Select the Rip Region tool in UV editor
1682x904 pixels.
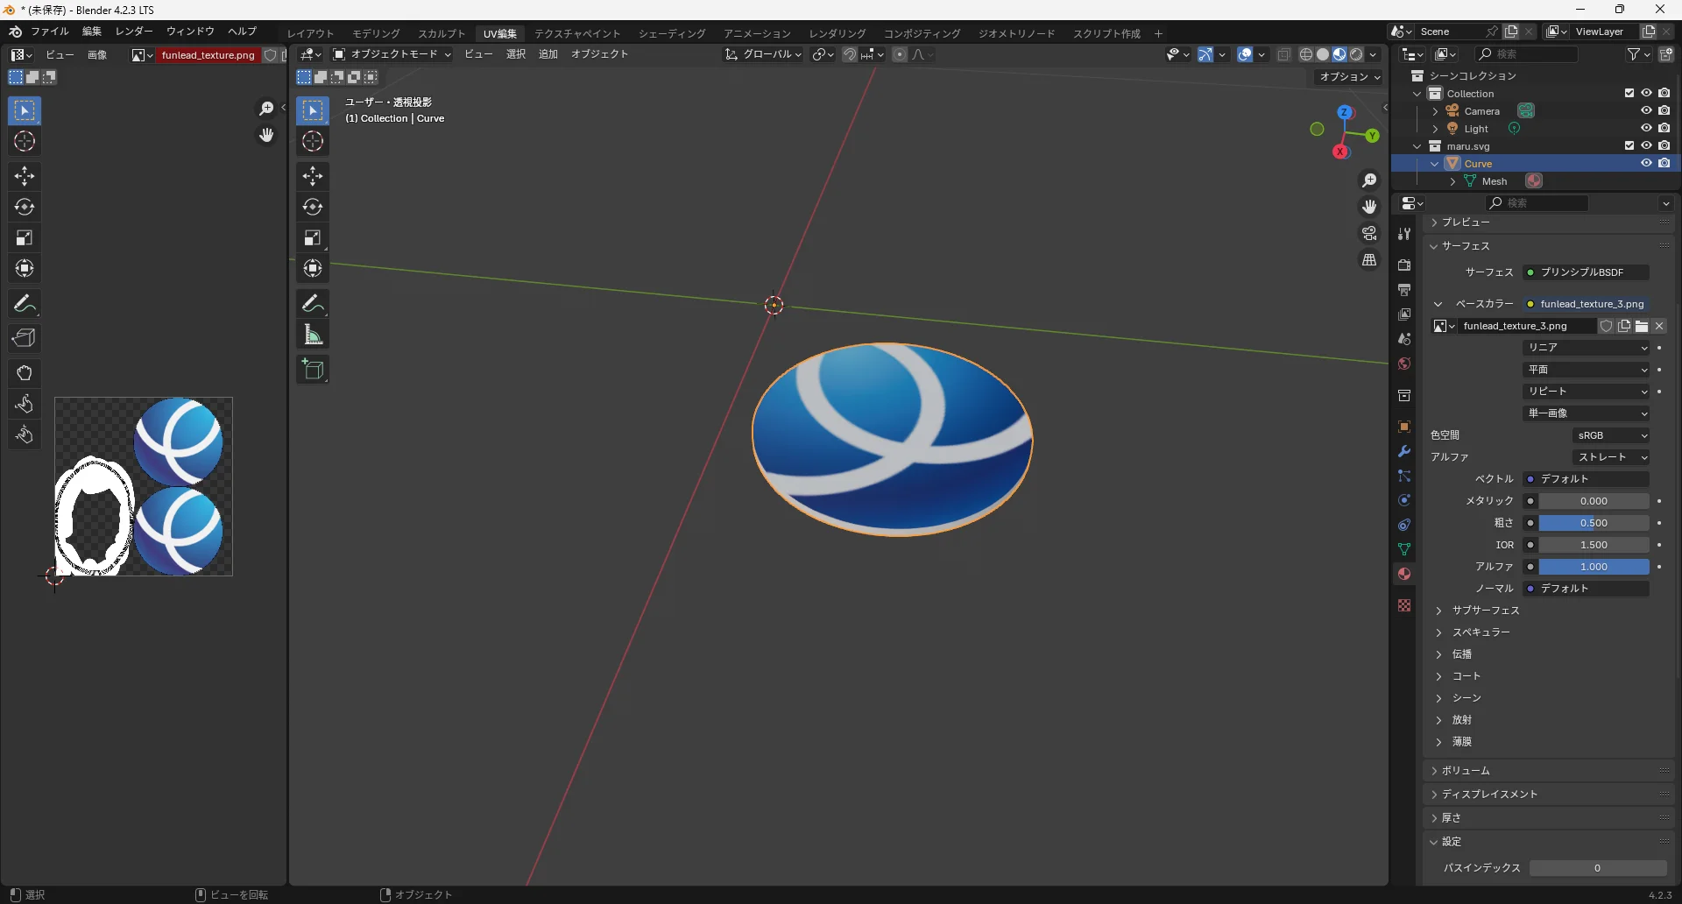click(25, 338)
